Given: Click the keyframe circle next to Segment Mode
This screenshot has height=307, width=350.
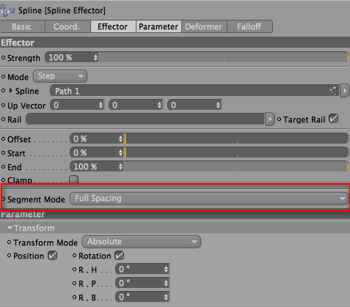Looking at the screenshot, I should tap(3, 199).
